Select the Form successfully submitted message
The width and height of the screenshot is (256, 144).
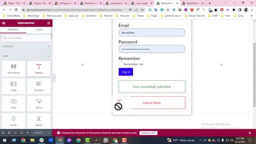point(152,86)
